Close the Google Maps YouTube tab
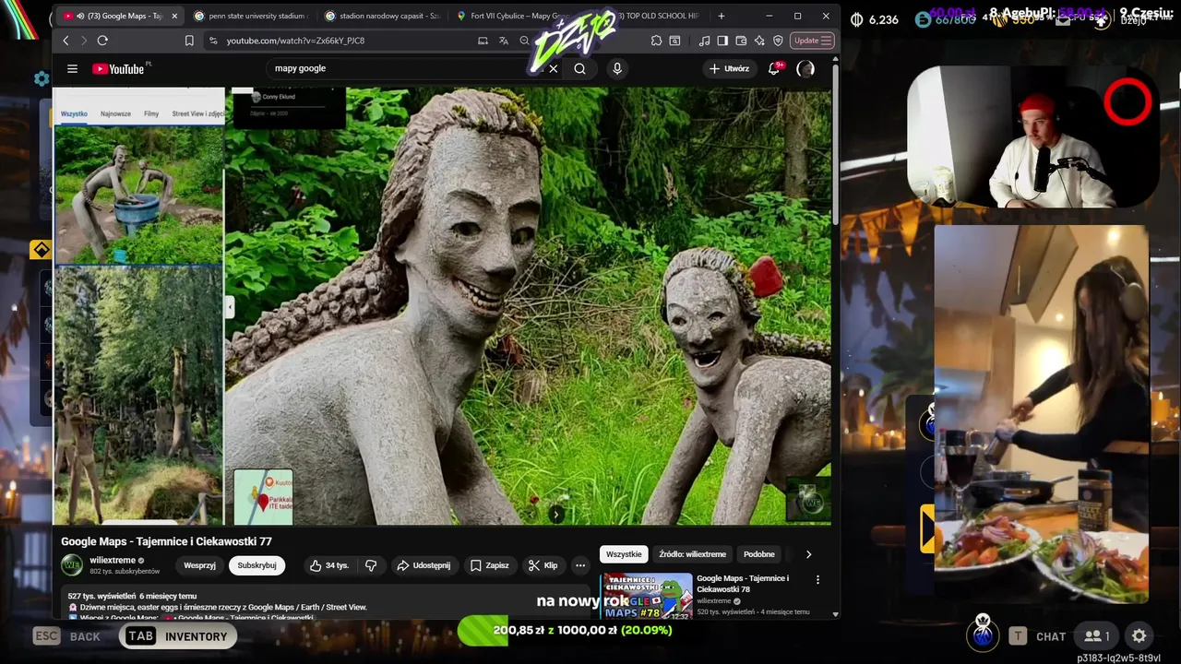The height and width of the screenshot is (664, 1181). point(174,16)
